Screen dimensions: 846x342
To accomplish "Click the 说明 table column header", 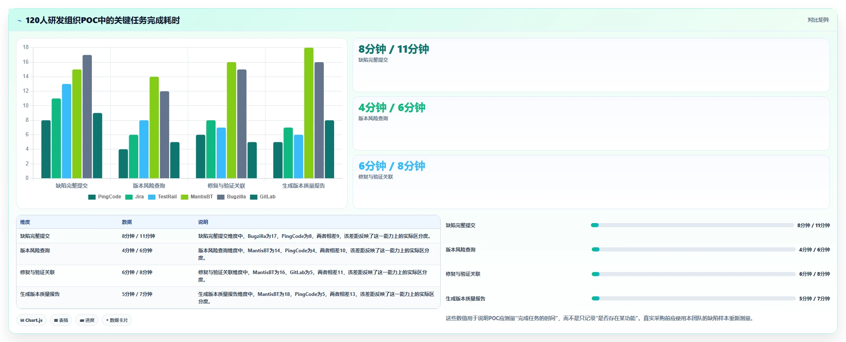I will coord(203,222).
